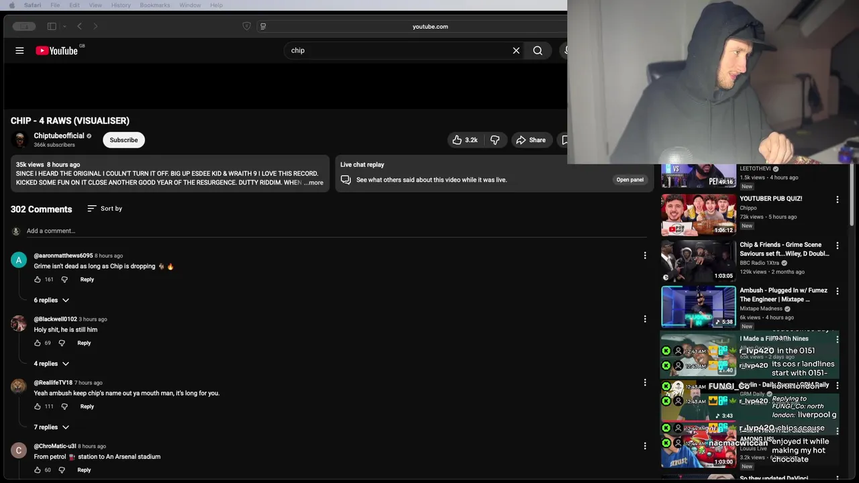Image resolution: width=859 pixels, height=483 pixels.
Task: Open the View menu
Action: (x=95, y=5)
